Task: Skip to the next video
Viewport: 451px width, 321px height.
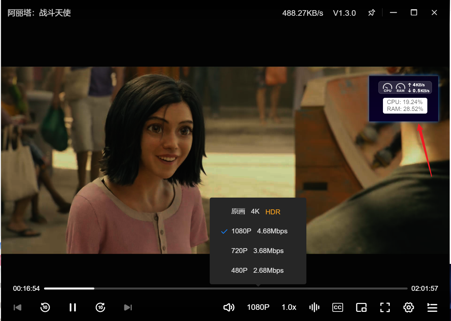Action: click(128, 308)
